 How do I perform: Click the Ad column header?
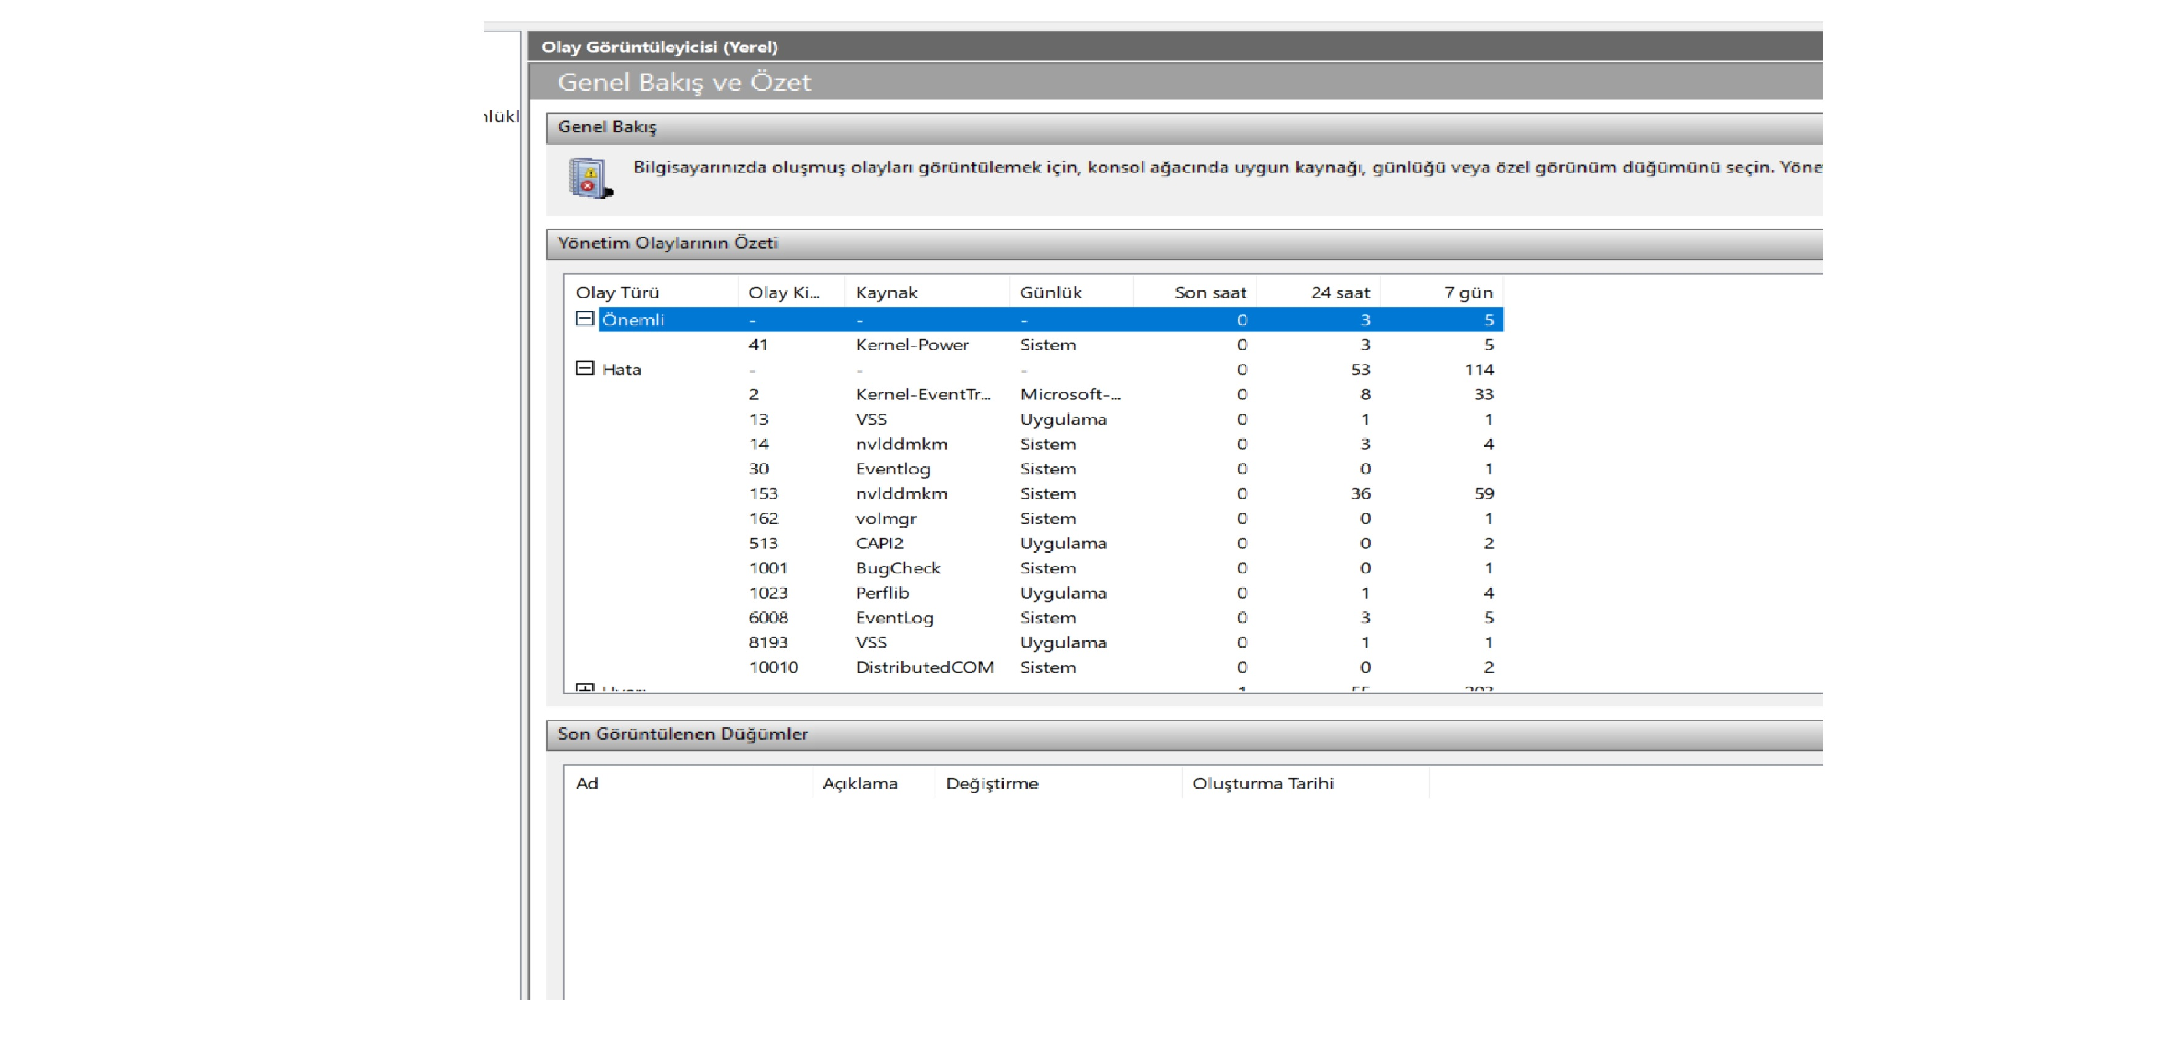click(689, 784)
